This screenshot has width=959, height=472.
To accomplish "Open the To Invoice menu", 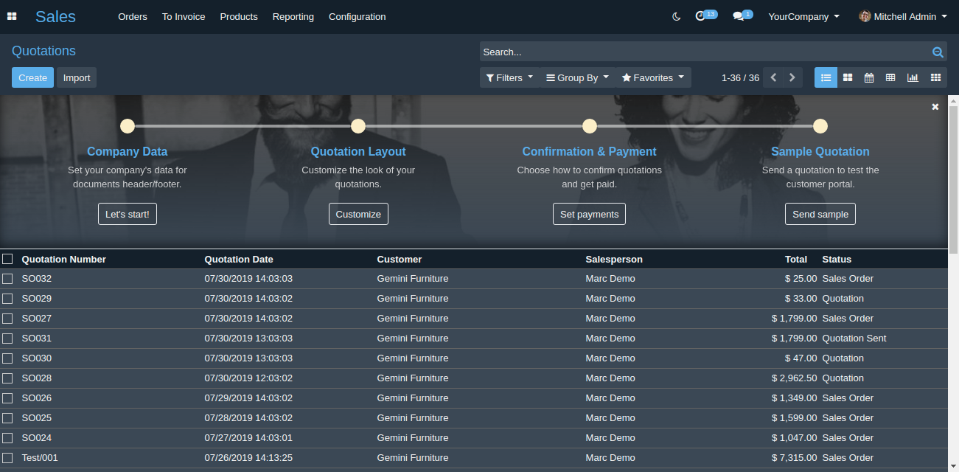I will [184, 16].
